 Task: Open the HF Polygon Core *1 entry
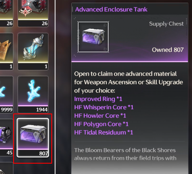pyautogui.click(x=101, y=124)
